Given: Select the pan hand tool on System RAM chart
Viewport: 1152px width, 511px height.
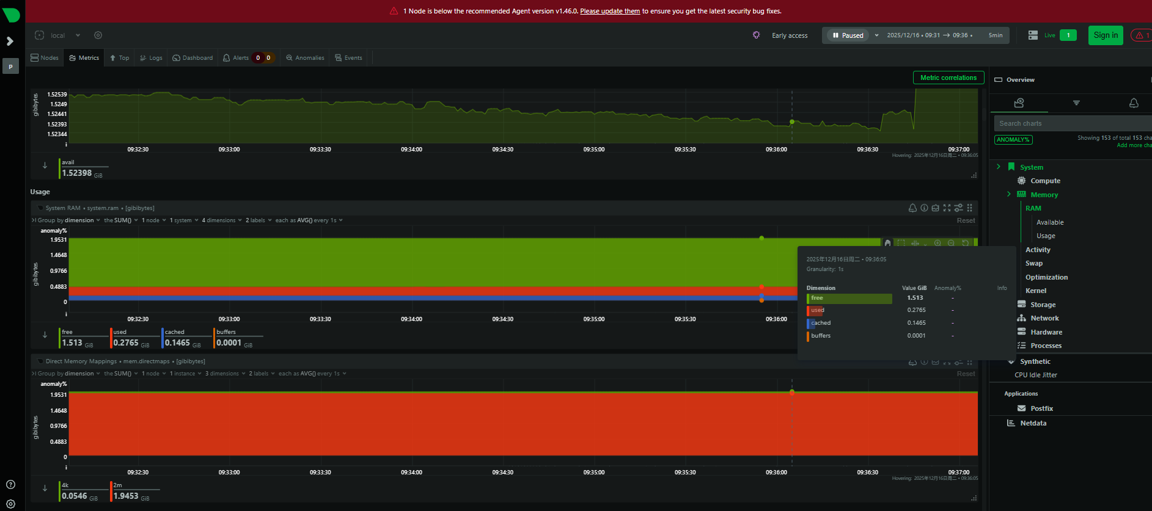Looking at the screenshot, I should click(x=887, y=243).
